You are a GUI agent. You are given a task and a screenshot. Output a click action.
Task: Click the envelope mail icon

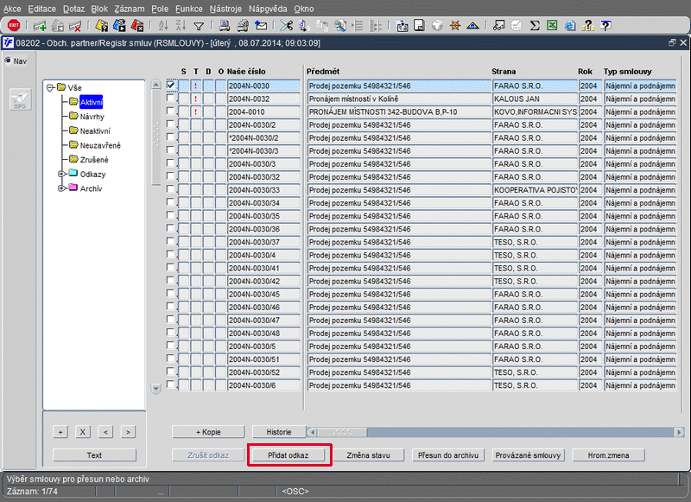click(x=261, y=26)
